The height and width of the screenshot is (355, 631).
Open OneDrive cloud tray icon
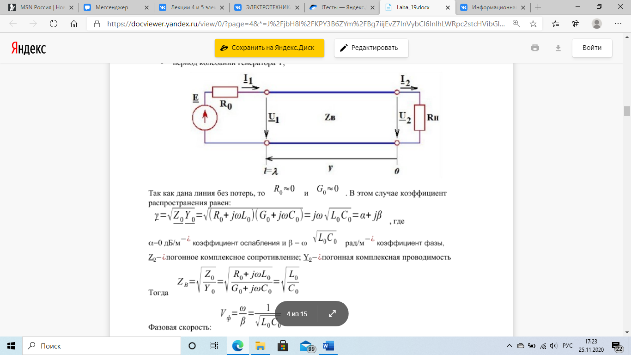pyautogui.click(x=521, y=346)
